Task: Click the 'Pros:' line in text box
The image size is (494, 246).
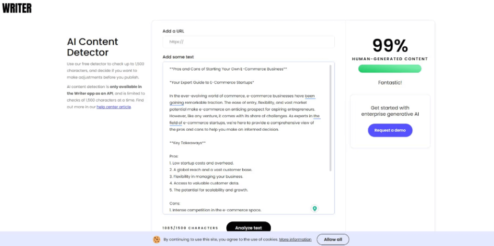Action: [174, 156]
